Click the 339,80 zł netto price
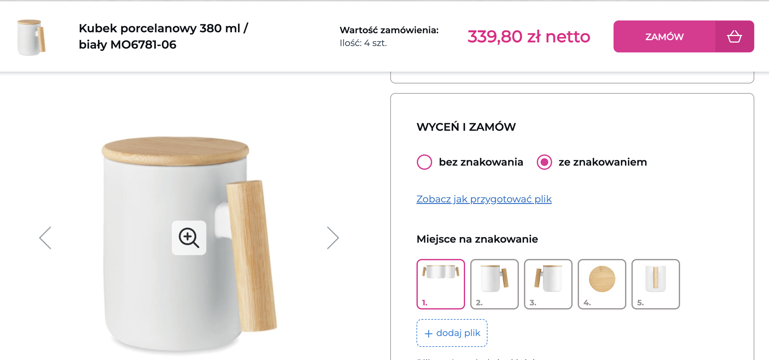This screenshot has width=769, height=360. (x=528, y=36)
